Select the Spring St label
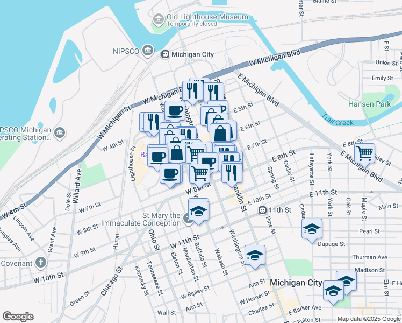Screen dimensions: 402x323 (x=273, y=178)
